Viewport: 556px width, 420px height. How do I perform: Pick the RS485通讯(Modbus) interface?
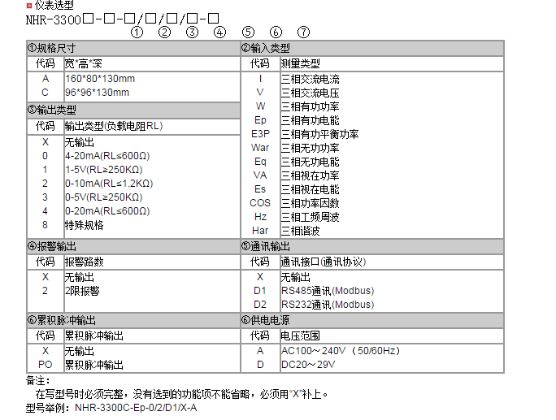point(327,291)
